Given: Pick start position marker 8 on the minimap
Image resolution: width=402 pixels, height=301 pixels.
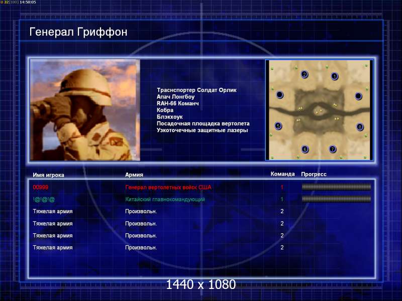Looking at the screenshot, I should [x=360, y=127].
